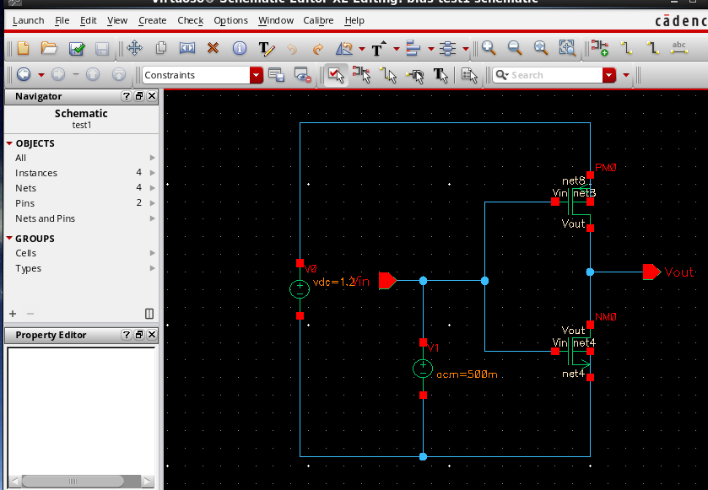The height and width of the screenshot is (490, 708).
Task: Toggle the constraint-aware editing checkmark button
Action: 335,75
